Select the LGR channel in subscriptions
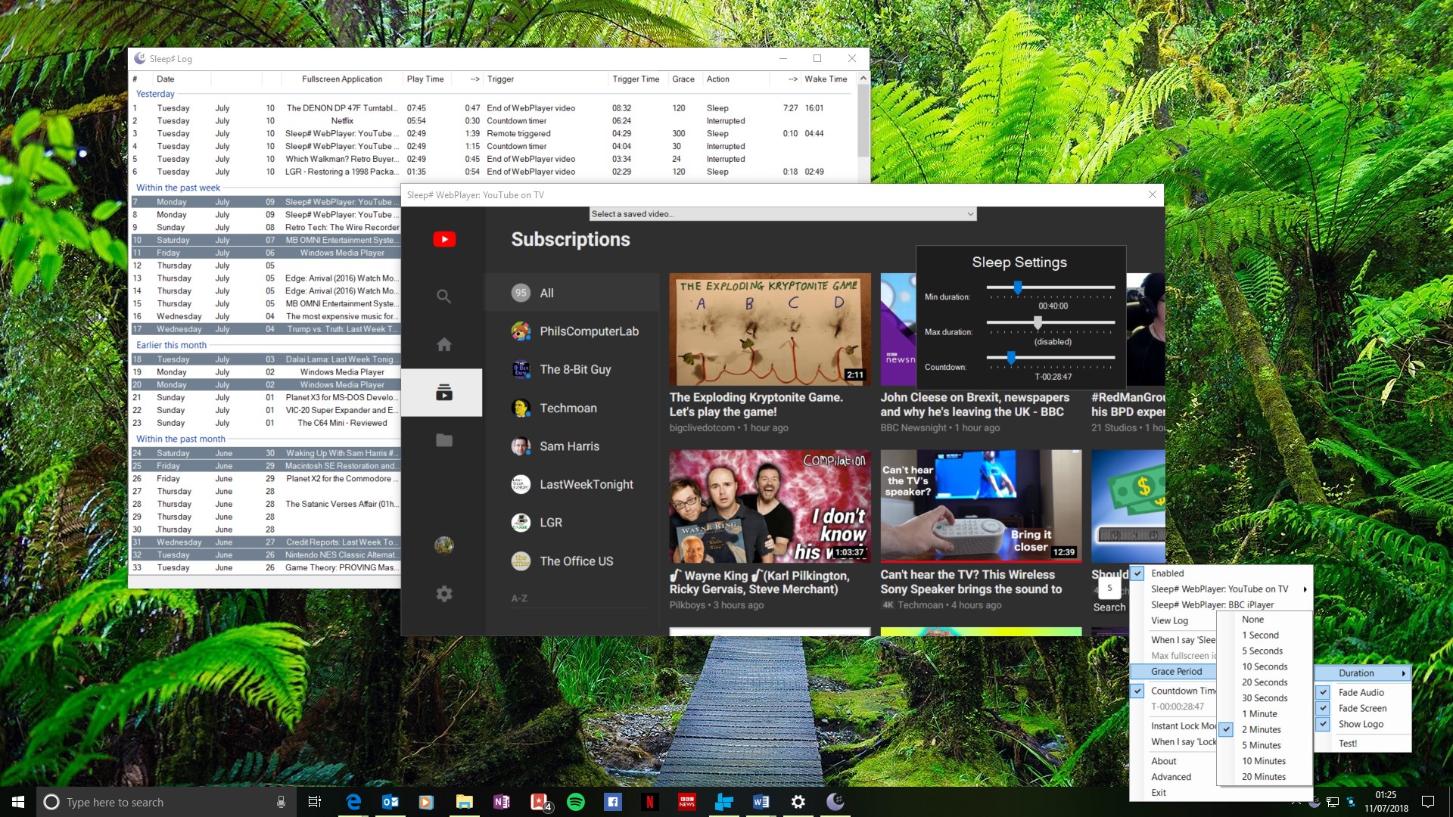Viewport: 1453px width, 817px height. pos(551,523)
